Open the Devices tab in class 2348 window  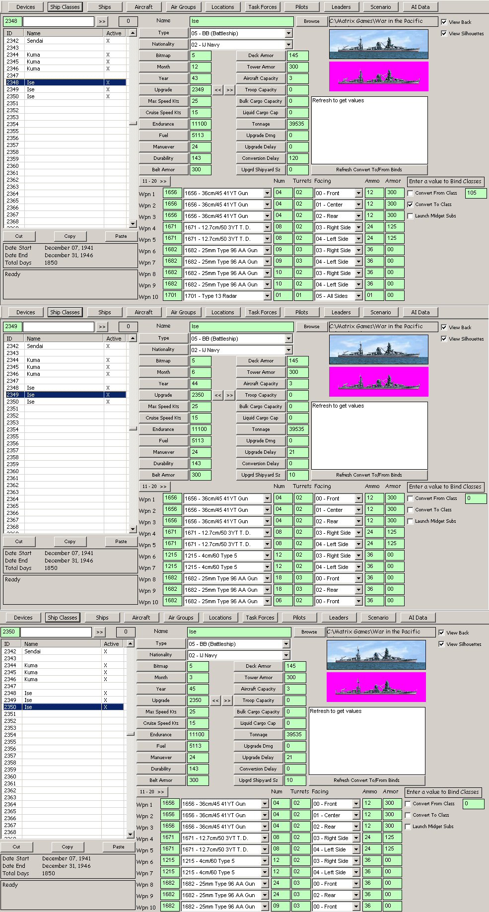(25, 7)
